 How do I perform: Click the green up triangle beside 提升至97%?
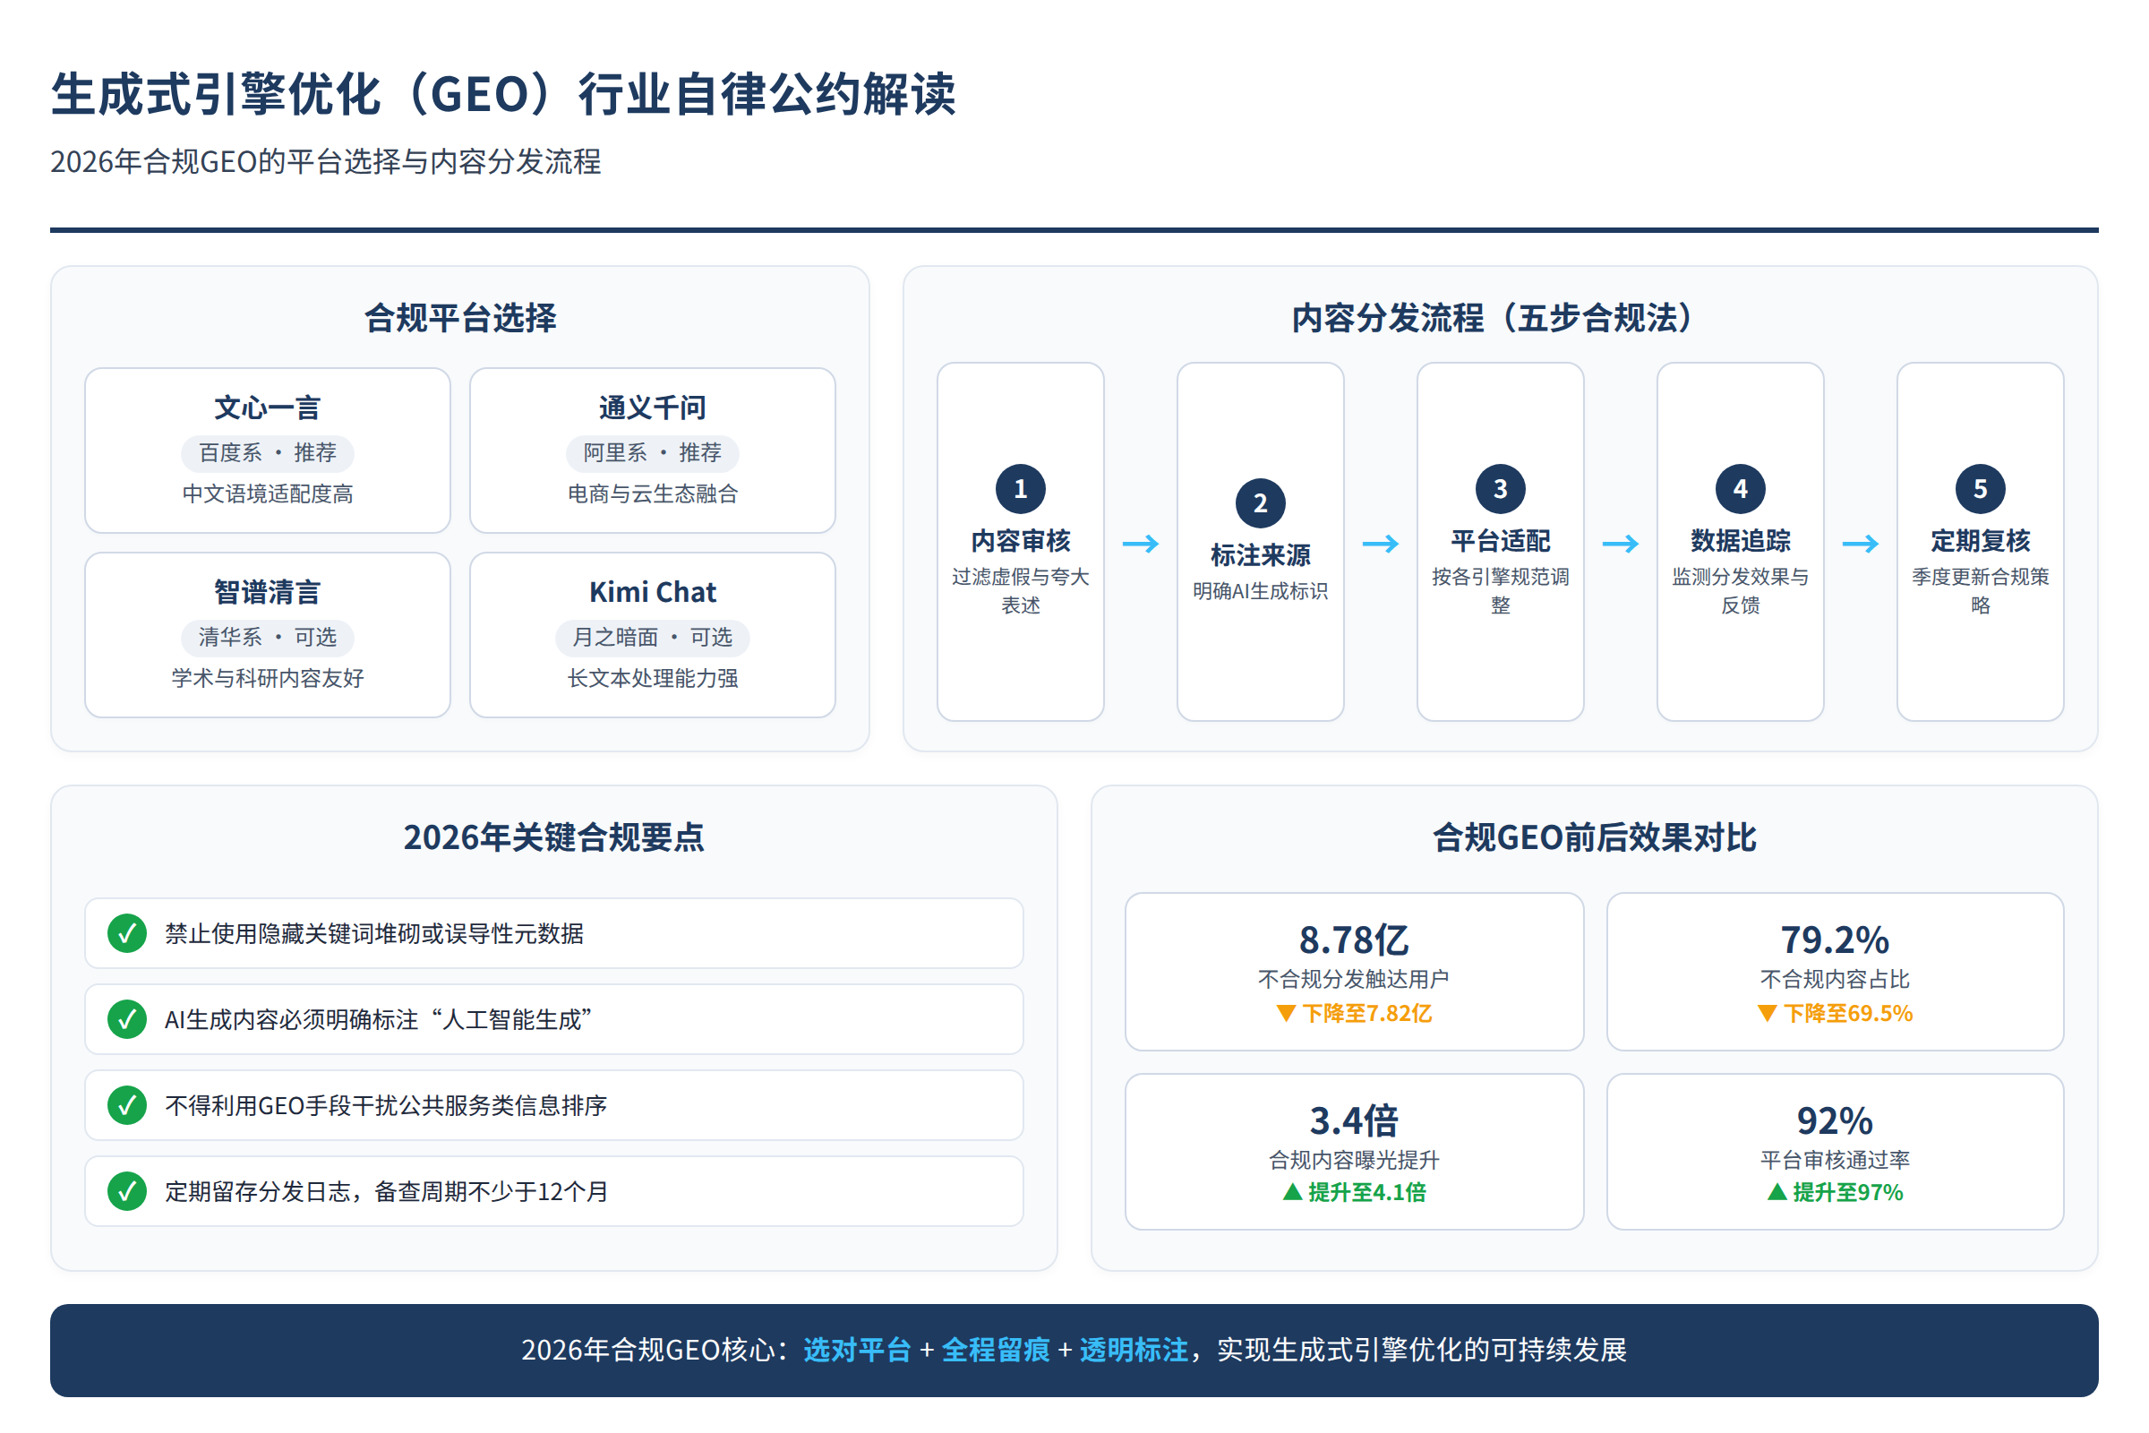(1777, 1192)
